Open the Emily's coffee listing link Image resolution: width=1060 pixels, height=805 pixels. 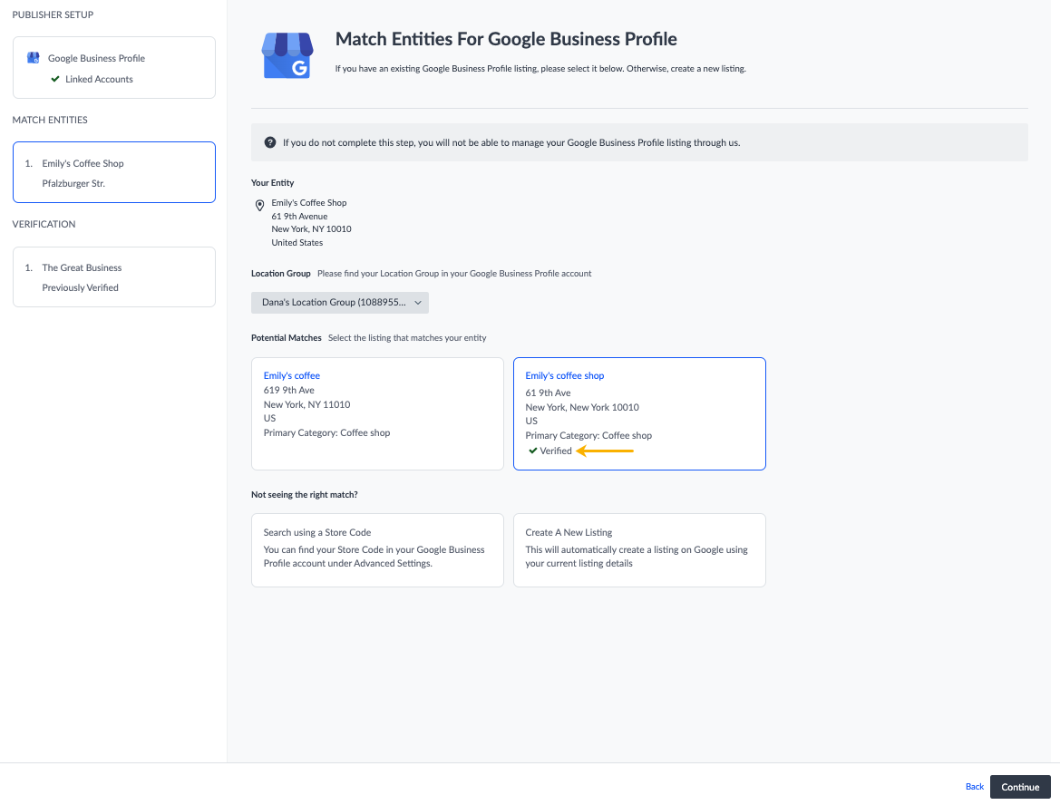pos(291,375)
